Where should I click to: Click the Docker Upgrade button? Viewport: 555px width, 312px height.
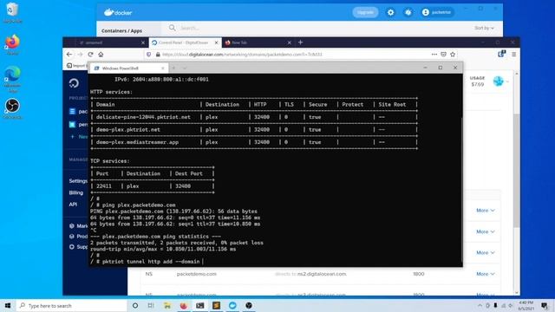pyautogui.click(x=365, y=12)
